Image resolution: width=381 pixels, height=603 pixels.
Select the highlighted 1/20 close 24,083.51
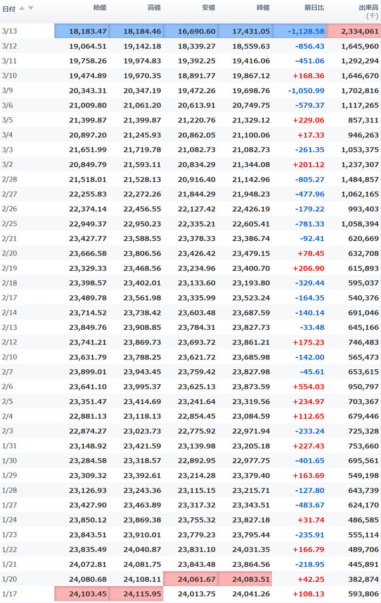tap(245, 579)
